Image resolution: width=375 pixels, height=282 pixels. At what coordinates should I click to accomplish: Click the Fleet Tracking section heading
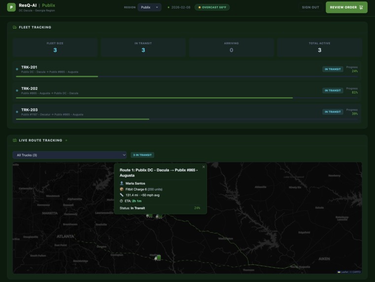tap(35, 27)
